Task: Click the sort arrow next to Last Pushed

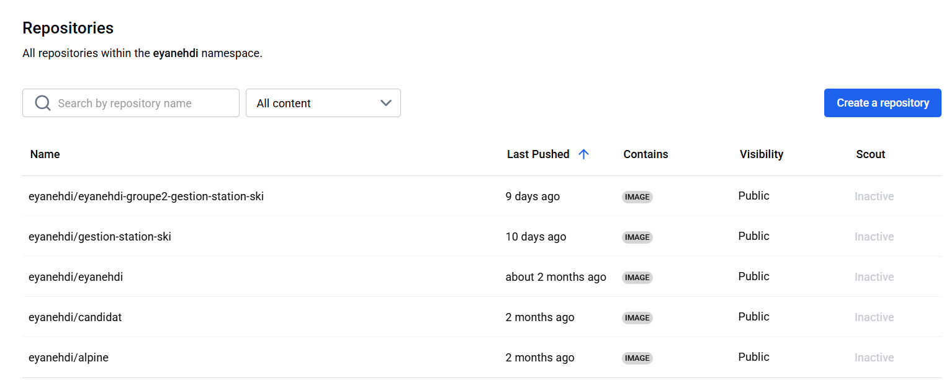Action: (x=583, y=154)
